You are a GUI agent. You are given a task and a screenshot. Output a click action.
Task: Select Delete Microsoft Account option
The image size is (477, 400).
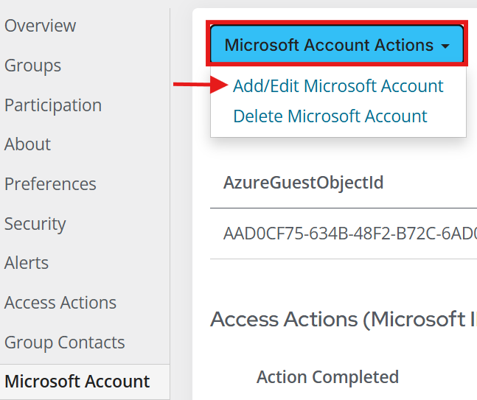(330, 116)
